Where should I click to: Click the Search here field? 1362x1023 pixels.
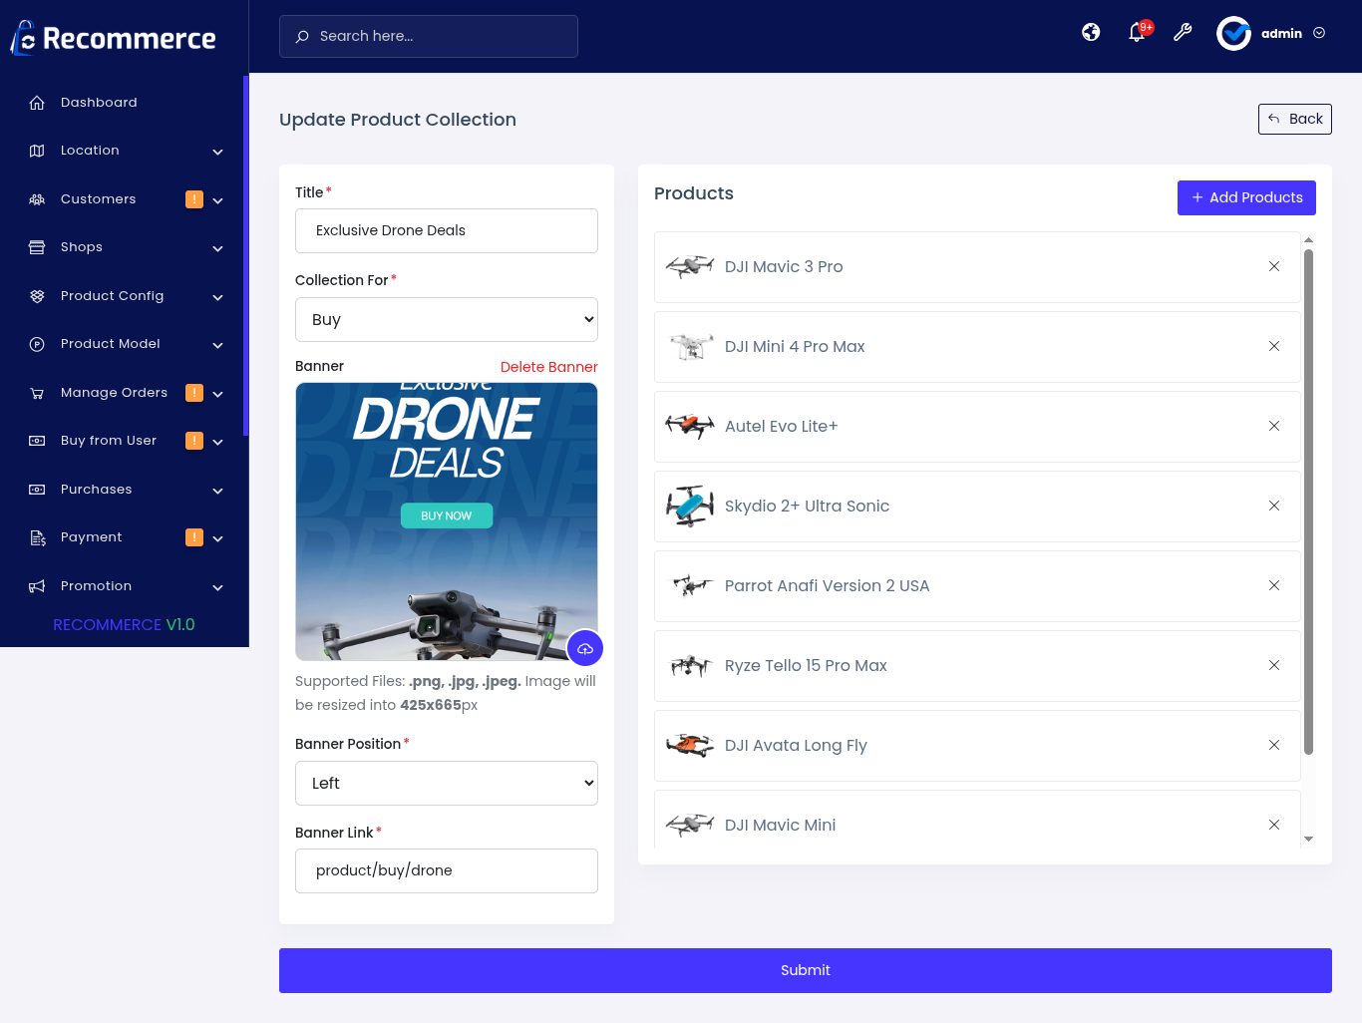(429, 36)
